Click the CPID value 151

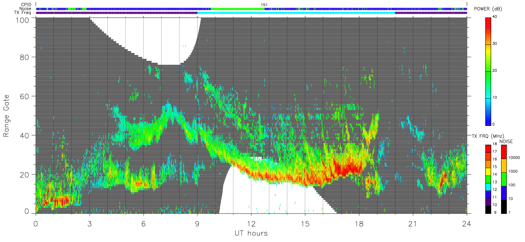pyautogui.click(x=264, y=5)
